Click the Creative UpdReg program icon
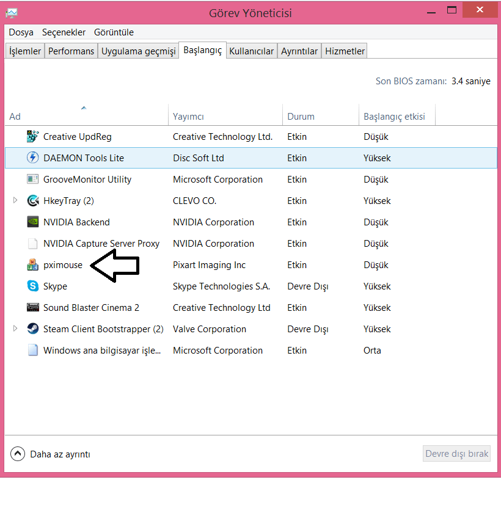This screenshot has height=524, width=501. [x=32, y=136]
